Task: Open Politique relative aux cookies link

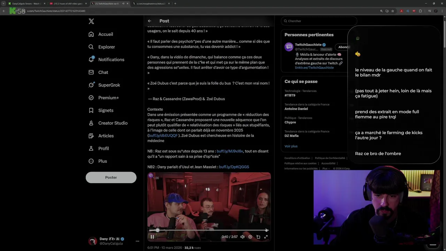Action: [x=300, y=163]
